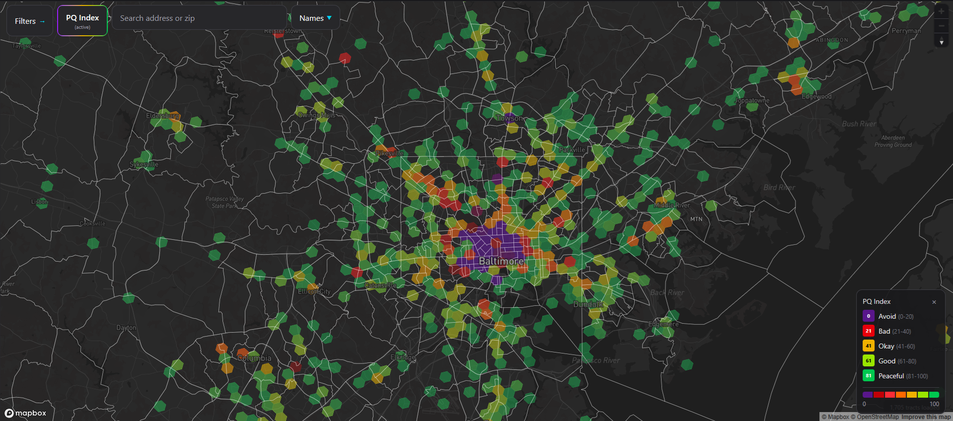Select the lime Good swatch in the legend

pos(869,361)
